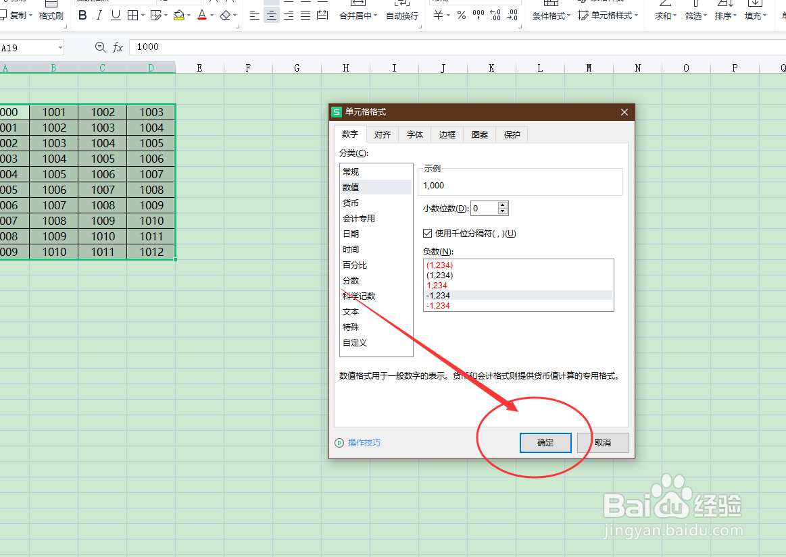Open the 操作技巧 tips link

[364, 443]
